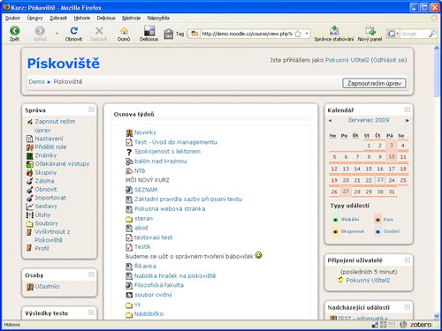The width and height of the screenshot is (442, 331).
Task: Reload the page with Obnovit icon
Action: pyautogui.click(x=73, y=31)
